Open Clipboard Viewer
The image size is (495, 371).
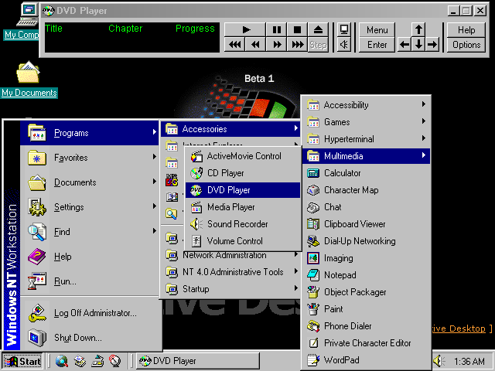point(366,224)
